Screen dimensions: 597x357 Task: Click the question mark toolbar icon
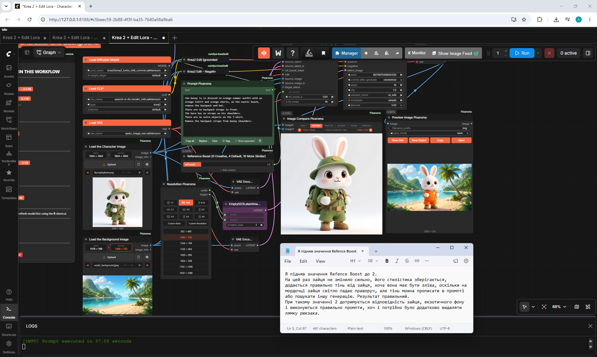(x=293, y=53)
